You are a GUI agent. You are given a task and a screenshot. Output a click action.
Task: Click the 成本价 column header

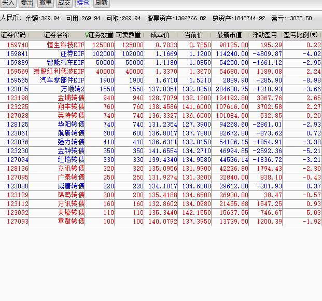point(160,35)
